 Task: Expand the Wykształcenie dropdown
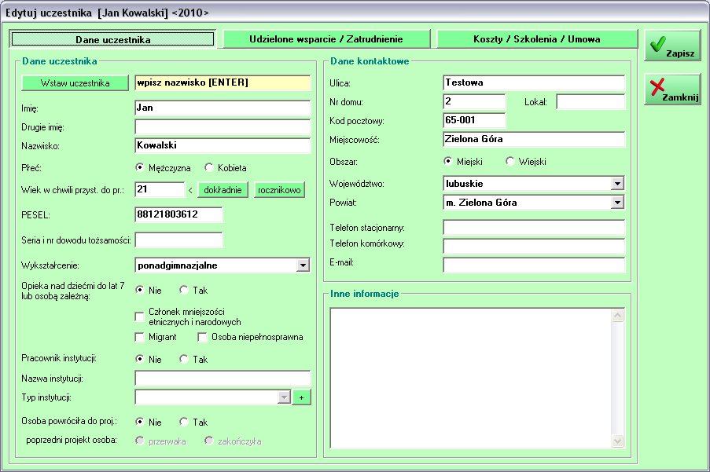[x=303, y=265]
